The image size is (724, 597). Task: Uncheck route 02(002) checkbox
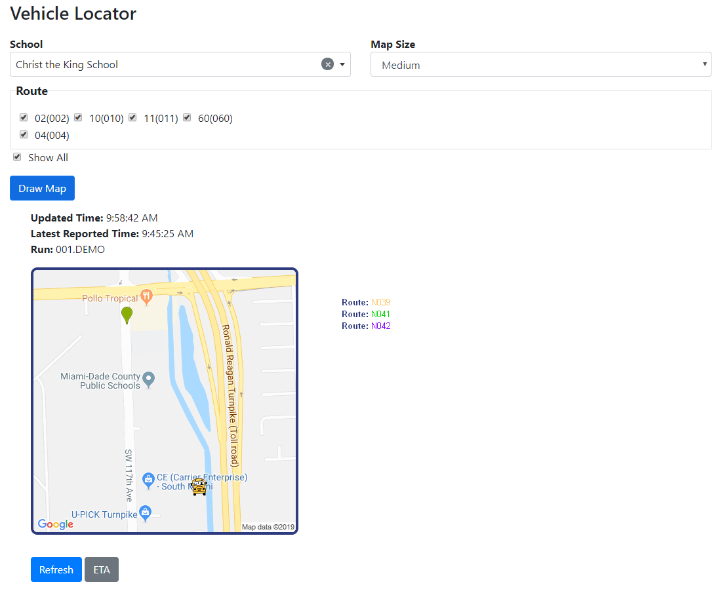(24, 118)
